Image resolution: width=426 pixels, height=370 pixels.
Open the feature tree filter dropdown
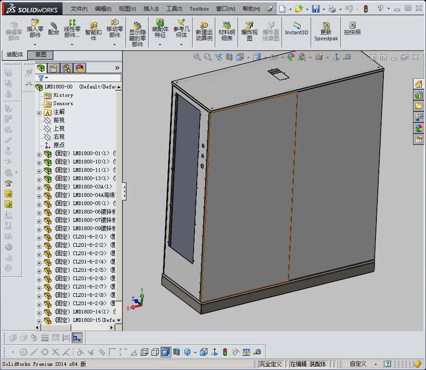[46, 78]
